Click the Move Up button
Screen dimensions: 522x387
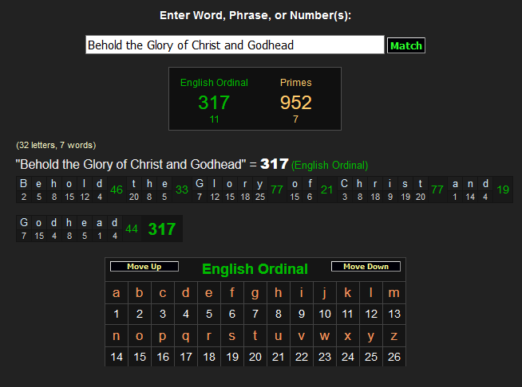click(x=144, y=267)
